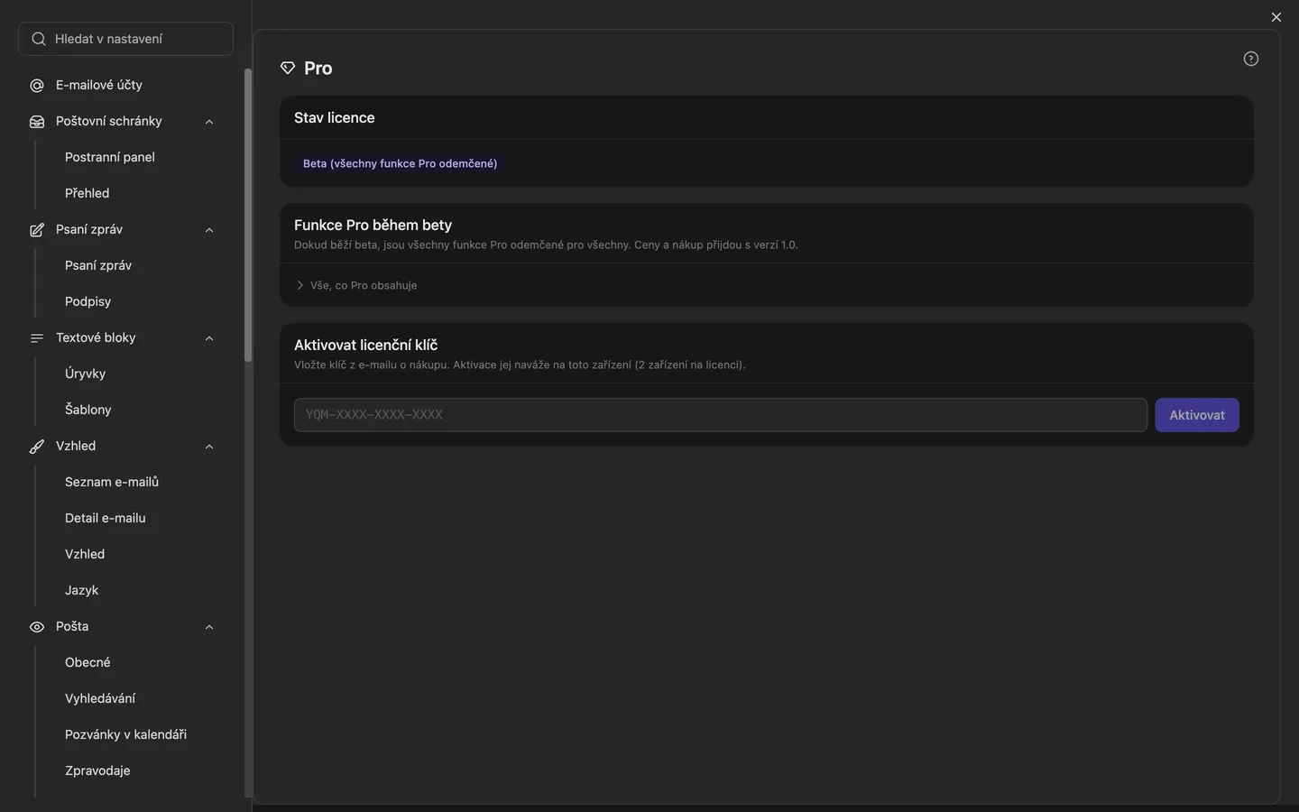Click the sidebar vertical scrollbar
The height and width of the screenshot is (812, 1299).
248,216
